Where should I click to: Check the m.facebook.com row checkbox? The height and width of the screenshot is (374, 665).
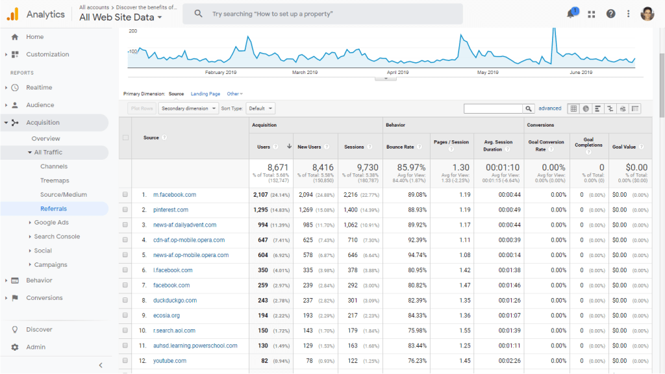point(125,195)
